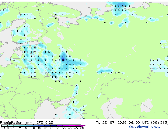Pick the 30 mm purple legend swatch
The image size is (168, 129).
60,126
